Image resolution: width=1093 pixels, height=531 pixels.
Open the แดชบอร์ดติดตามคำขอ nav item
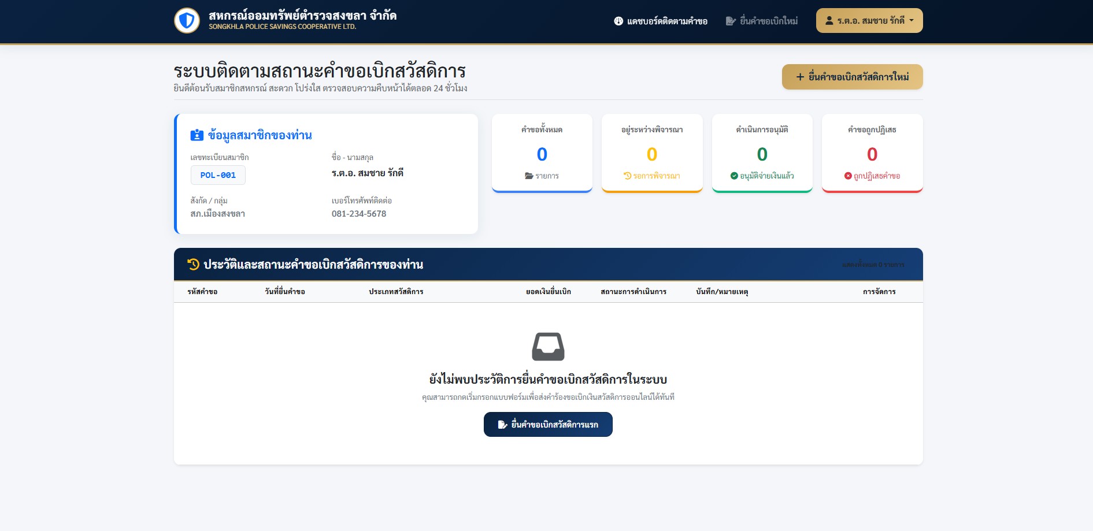[661, 21]
